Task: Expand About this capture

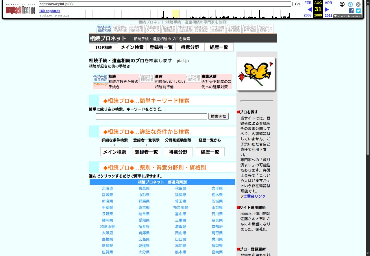Action: (347, 16)
